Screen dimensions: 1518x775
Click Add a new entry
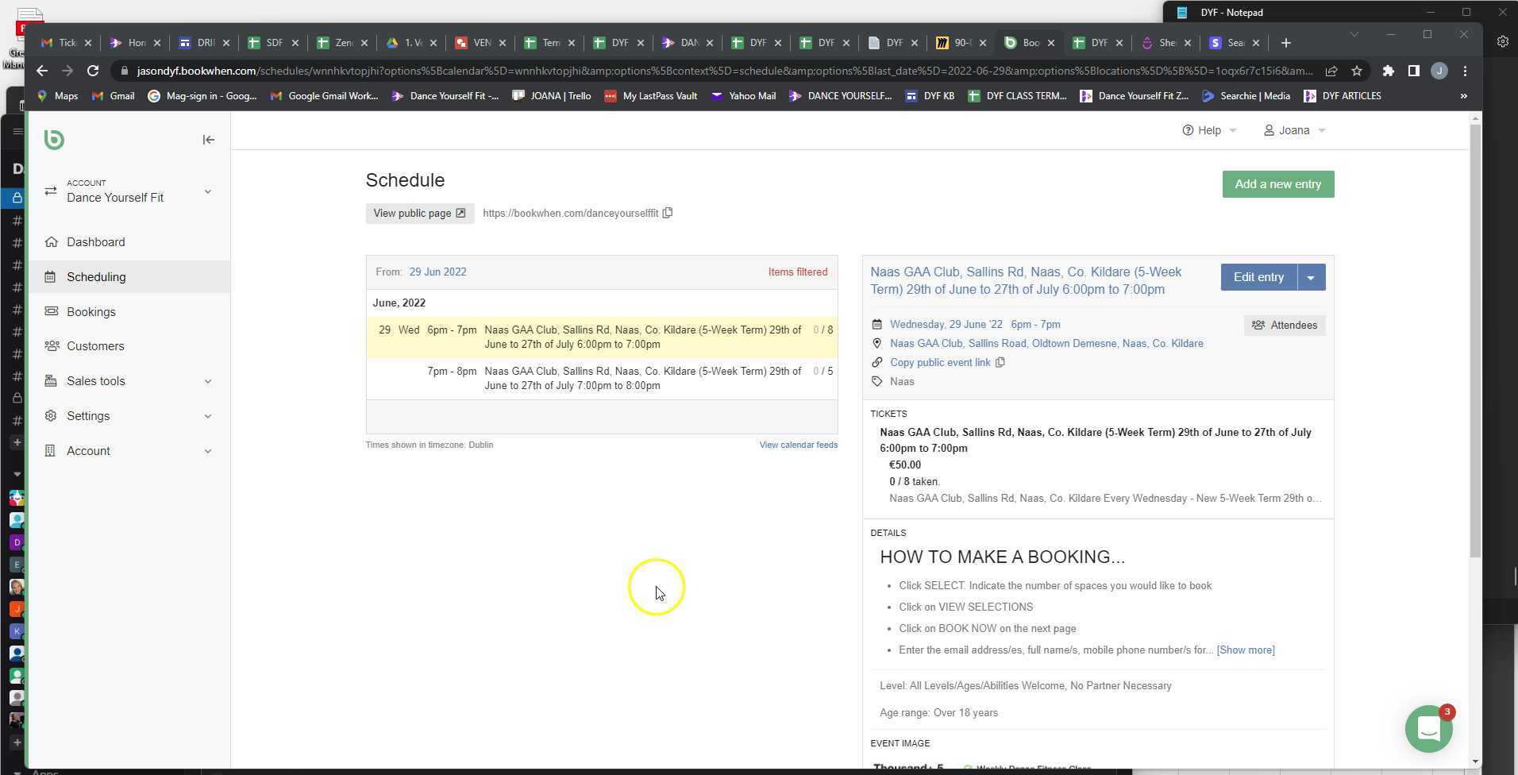pos(1277,183)
